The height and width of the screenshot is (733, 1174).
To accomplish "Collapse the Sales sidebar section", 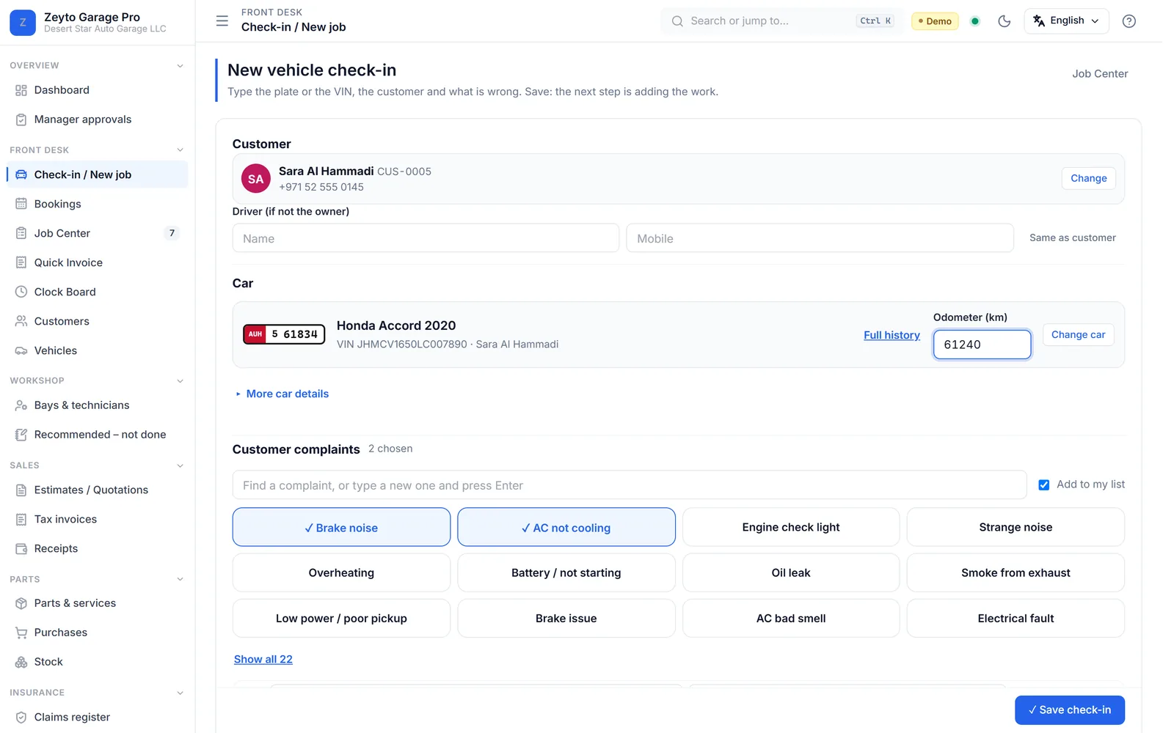I will pos(181,465).
